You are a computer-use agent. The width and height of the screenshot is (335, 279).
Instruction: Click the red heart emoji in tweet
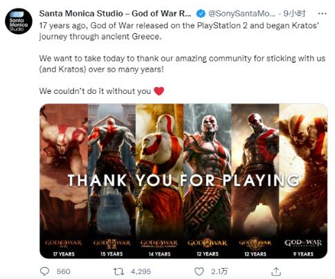pos(159,91)
